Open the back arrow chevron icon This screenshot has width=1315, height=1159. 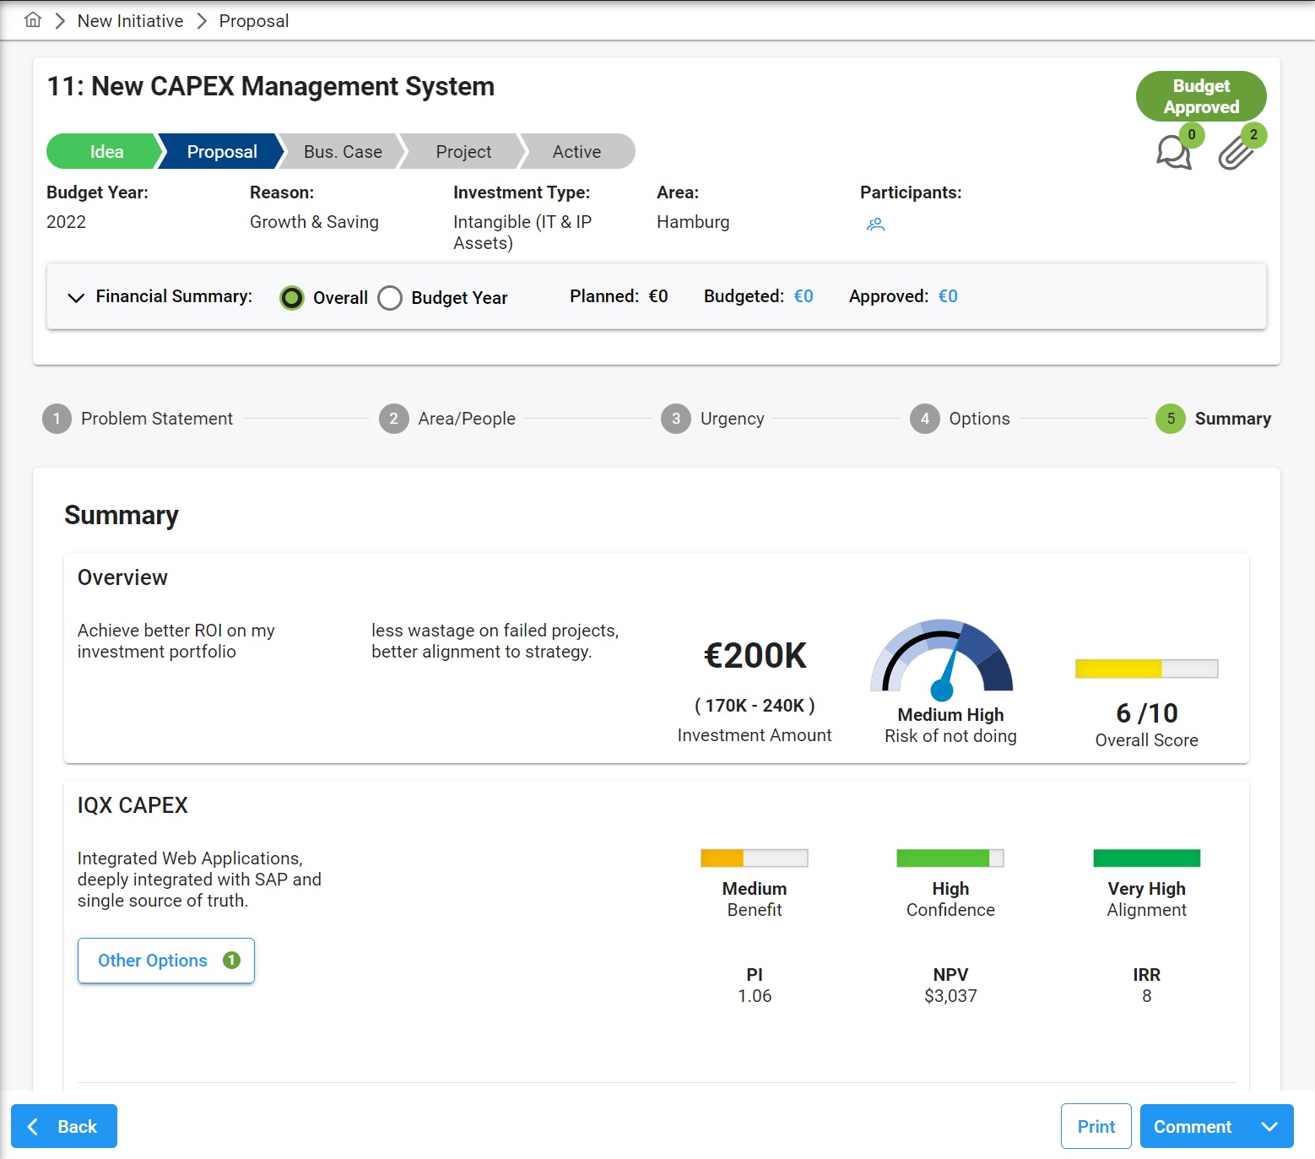[x=34, y=1126]
